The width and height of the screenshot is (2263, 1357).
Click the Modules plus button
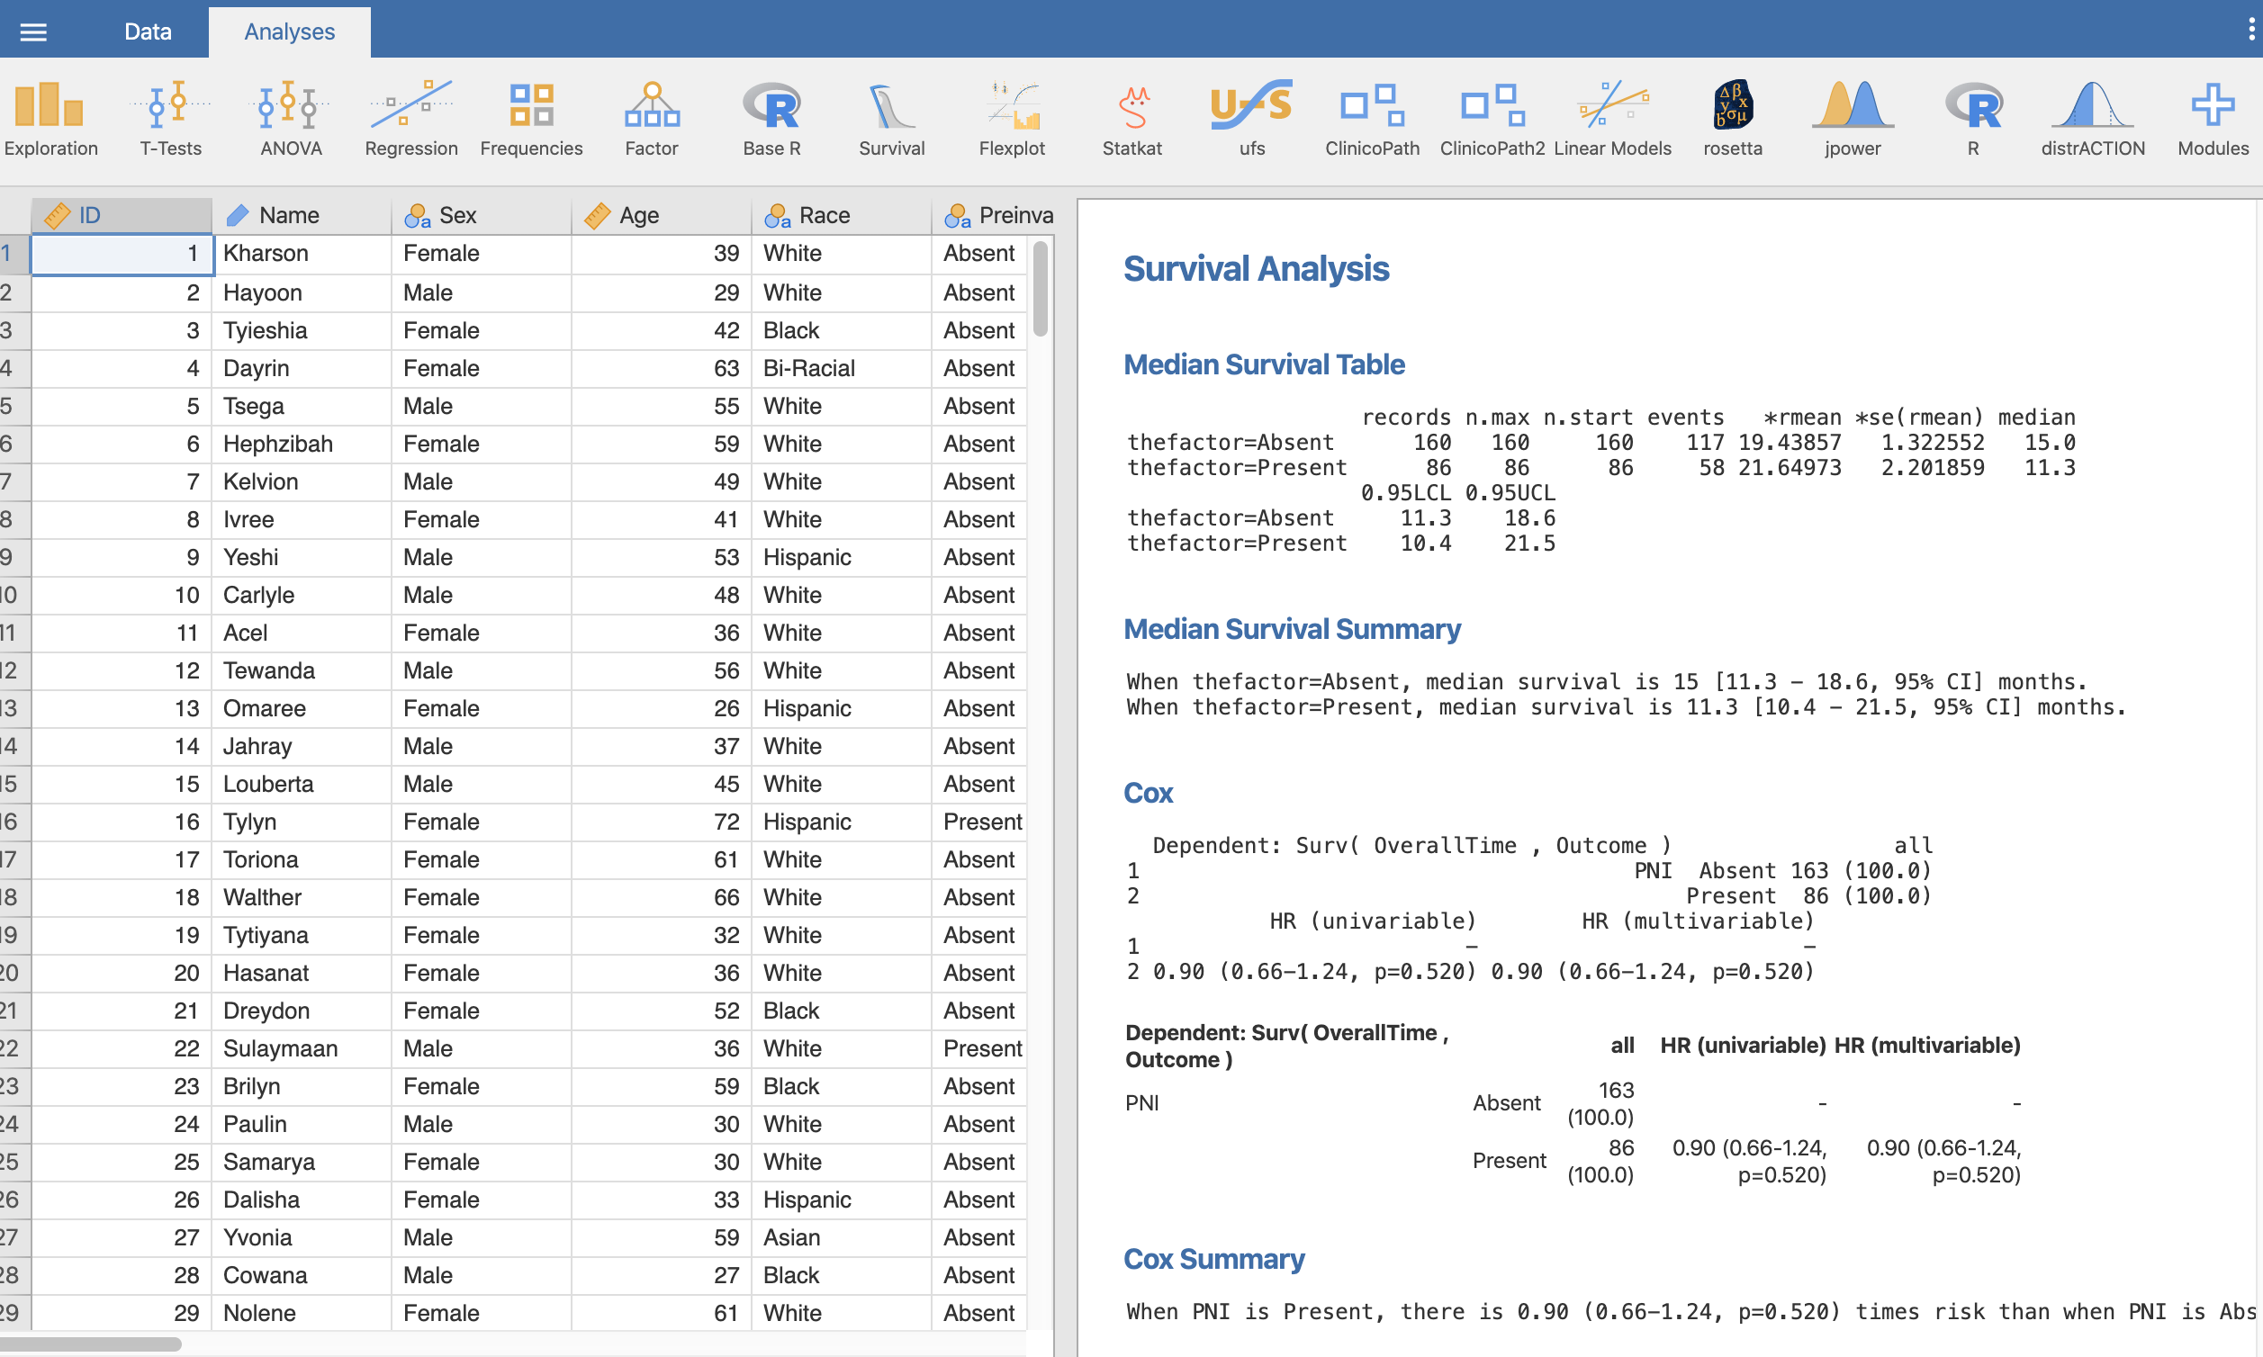click(2212, 119)
